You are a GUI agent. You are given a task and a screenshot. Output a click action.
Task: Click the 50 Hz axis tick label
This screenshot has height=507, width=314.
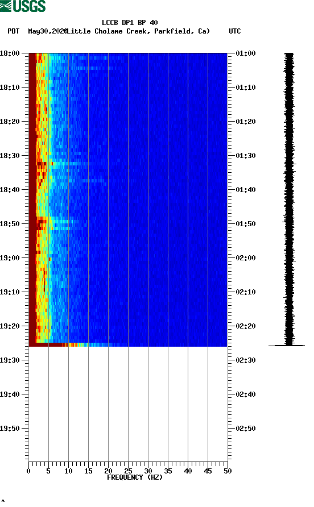tap(228, 471)
